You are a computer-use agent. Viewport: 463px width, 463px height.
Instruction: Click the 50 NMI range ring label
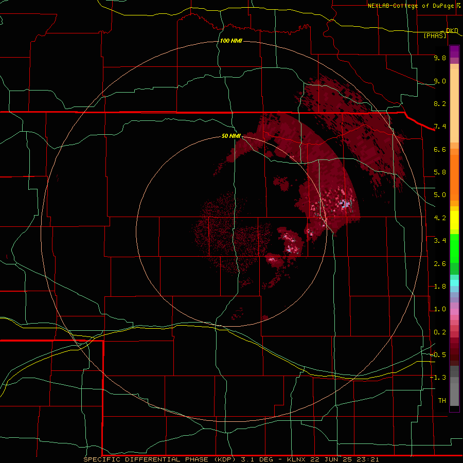click(231, 136)
